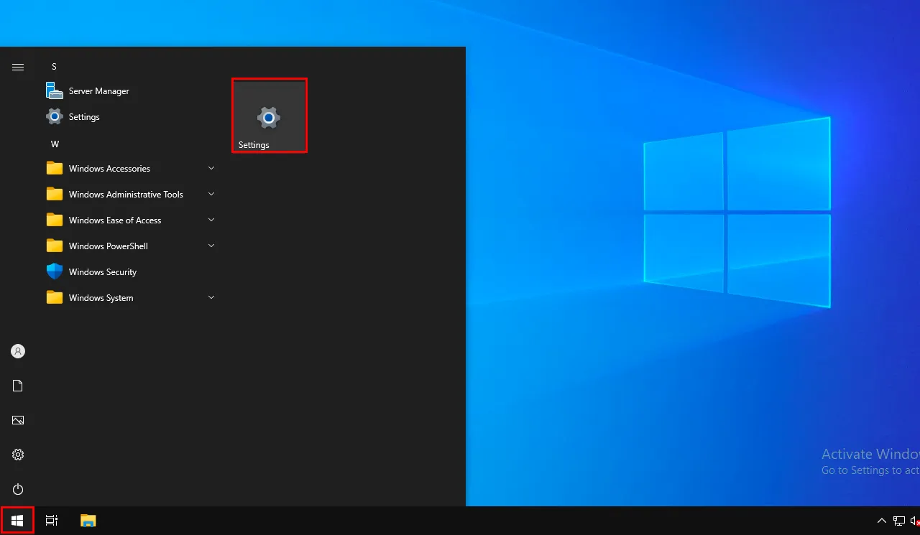Click the Windows Start button
Image resolution: width=920 pixels, height=535 pixels.
[x=17, y=521]
